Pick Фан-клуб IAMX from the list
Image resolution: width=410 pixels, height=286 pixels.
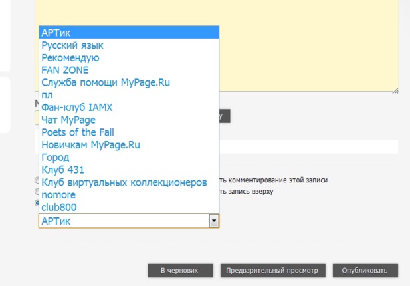pyautogui.click(x=129, y=107)
